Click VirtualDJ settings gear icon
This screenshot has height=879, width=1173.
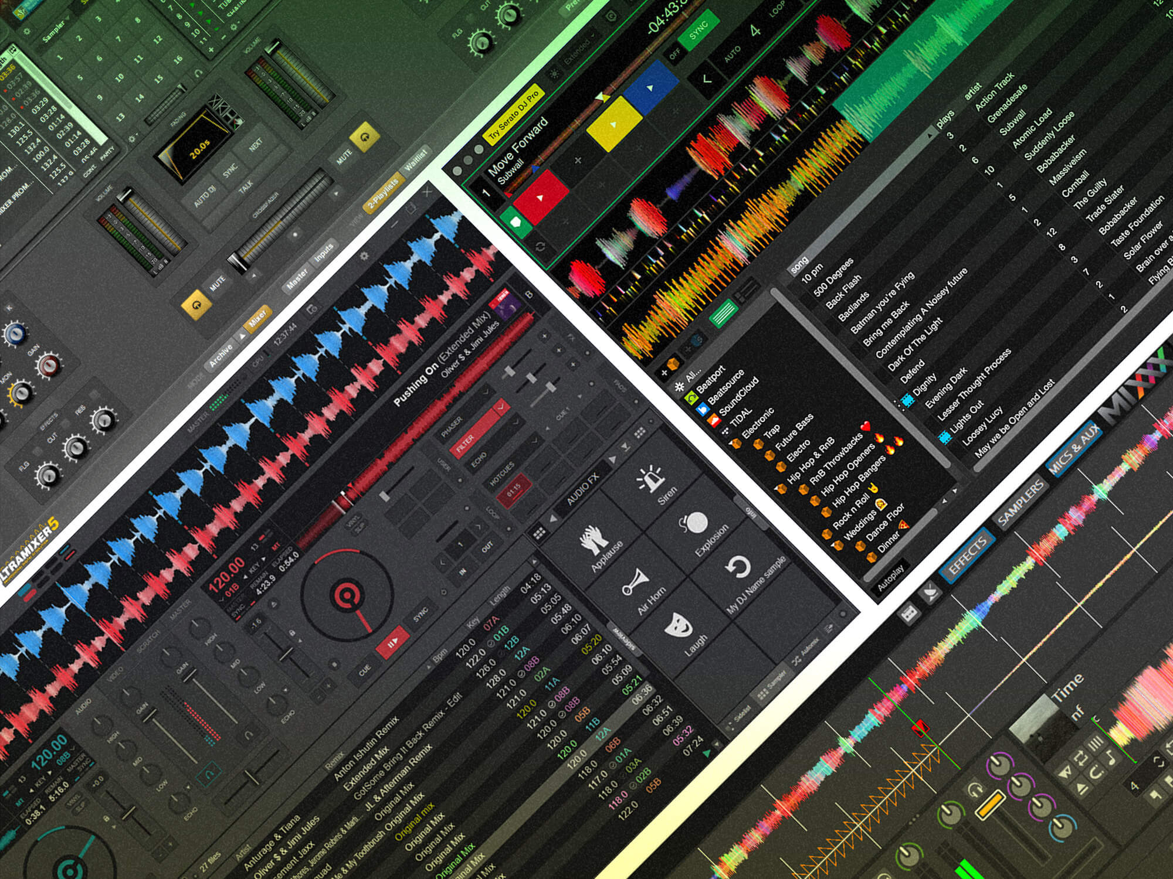(x=365, y=255)
